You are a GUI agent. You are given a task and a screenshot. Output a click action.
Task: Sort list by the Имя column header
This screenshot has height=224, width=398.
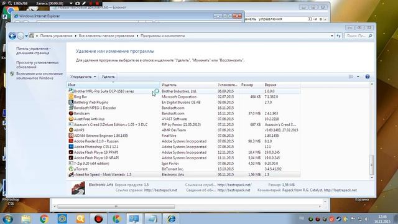113,85
